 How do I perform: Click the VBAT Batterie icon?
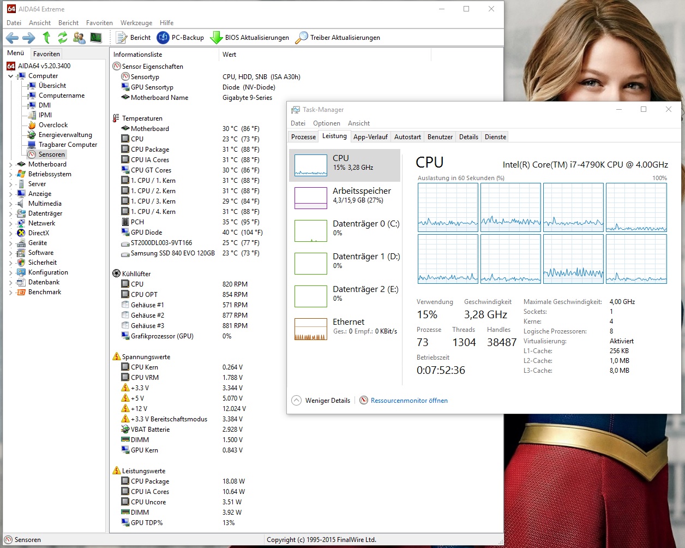[125, 430]
